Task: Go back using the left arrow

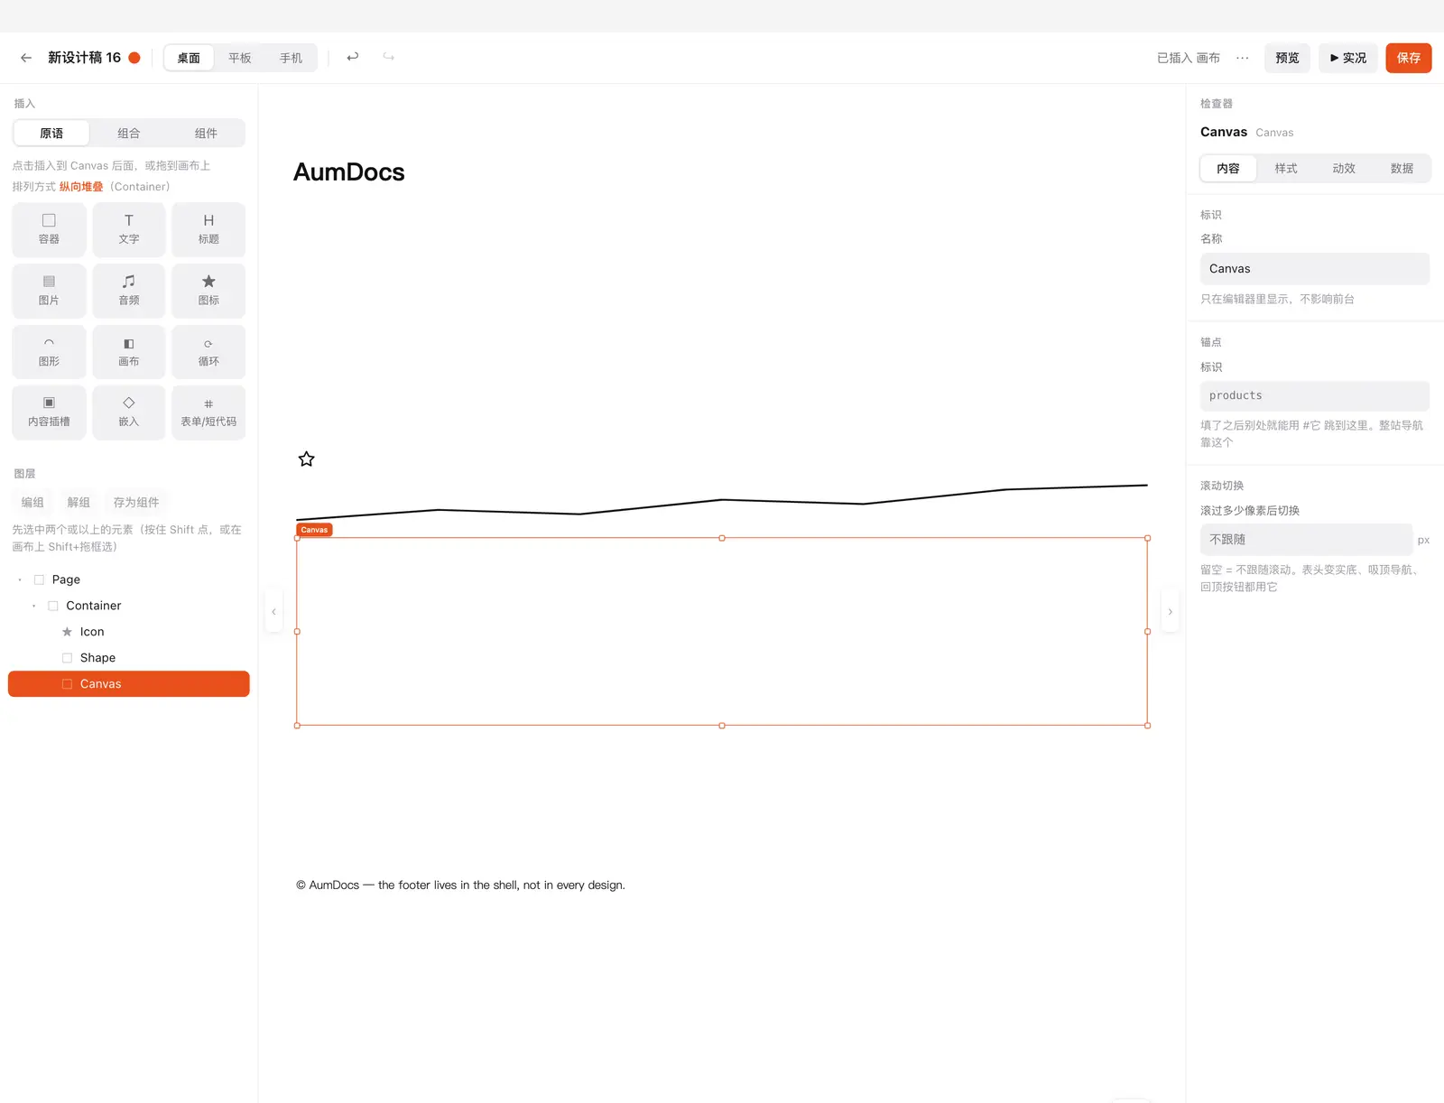Action: click(26, 58)
